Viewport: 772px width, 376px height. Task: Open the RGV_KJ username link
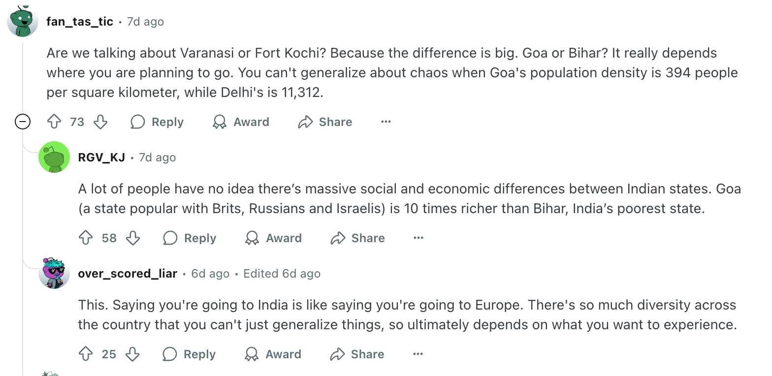click(101, 157)
